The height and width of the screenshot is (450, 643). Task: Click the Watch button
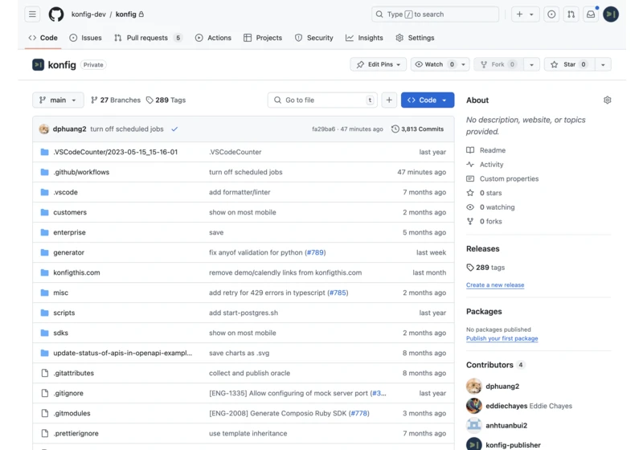(x=434, y=64)
